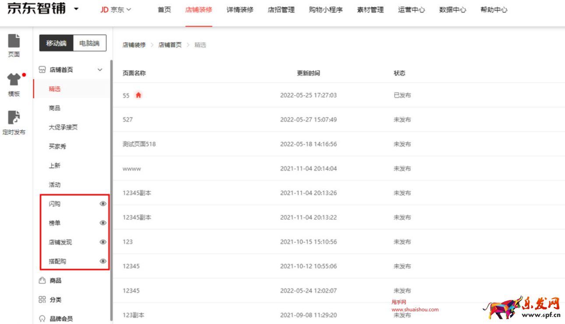Click the 店铺首页 store icon
The height and width of the screenshot is (324, 565).
(42, 70)
